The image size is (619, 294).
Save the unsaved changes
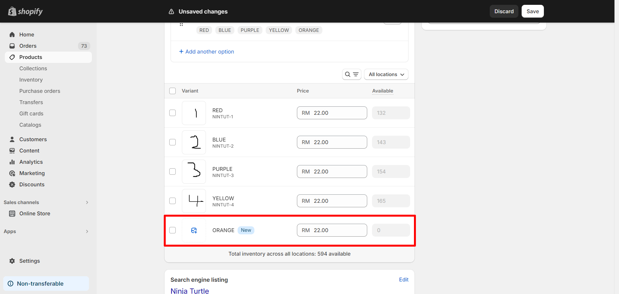click(532, 11)
